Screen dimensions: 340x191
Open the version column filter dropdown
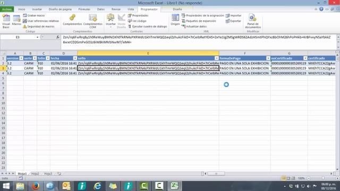21,58
